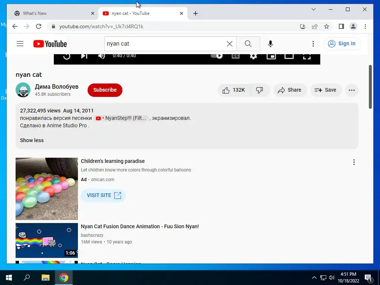Click the Chrome taskbar icon
The image size is (380, 285).
pyautogui.click(x=64, y=278)
